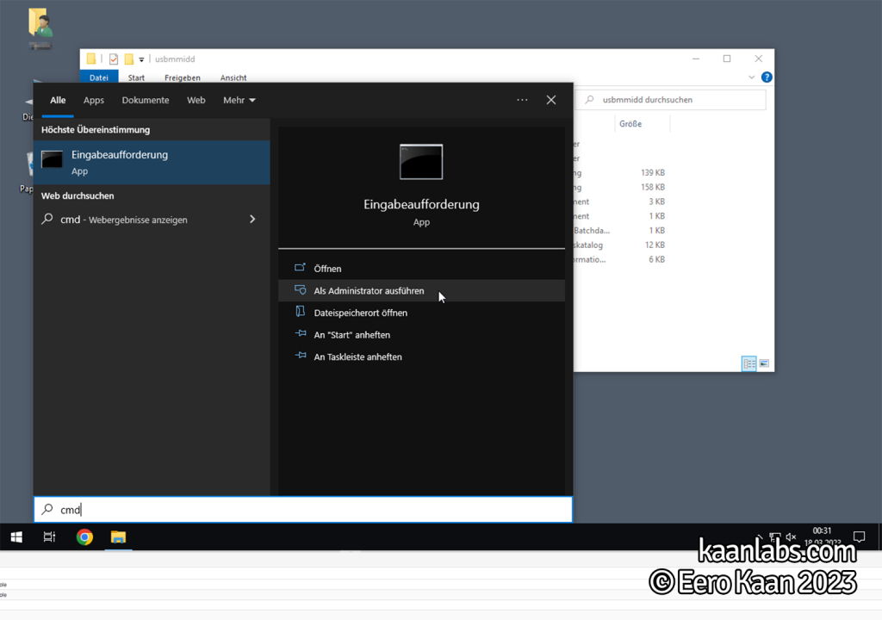Click the Explorer help question mark icon
The height and width of the screenshot is (620, 882).
click(x=766, y=77)
